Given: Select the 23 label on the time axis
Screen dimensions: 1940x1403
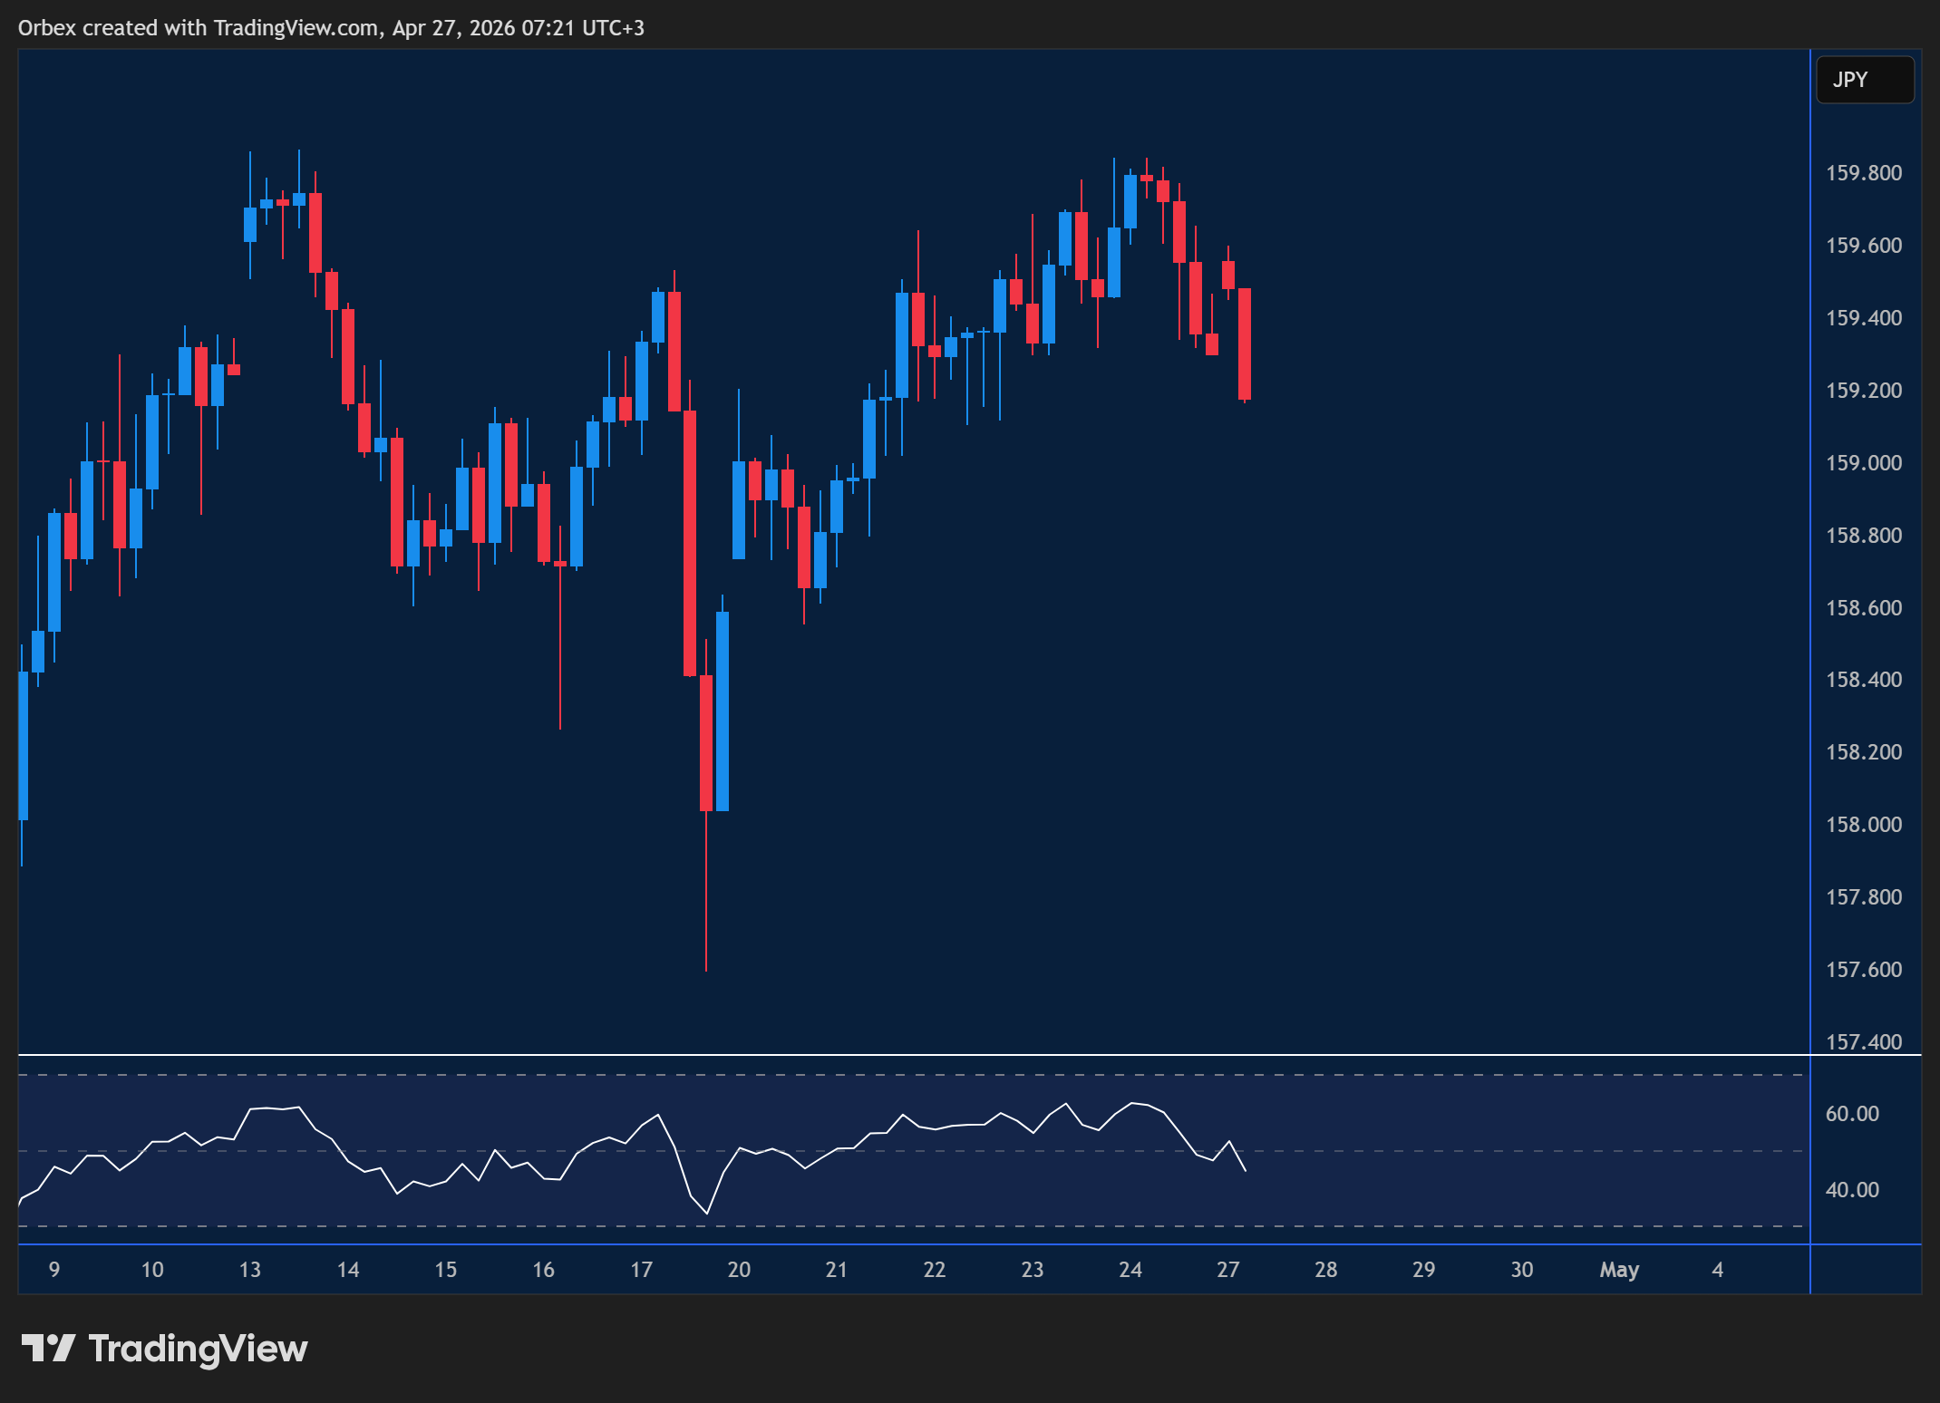Looking at the screenshot, I should 1032,1270.
